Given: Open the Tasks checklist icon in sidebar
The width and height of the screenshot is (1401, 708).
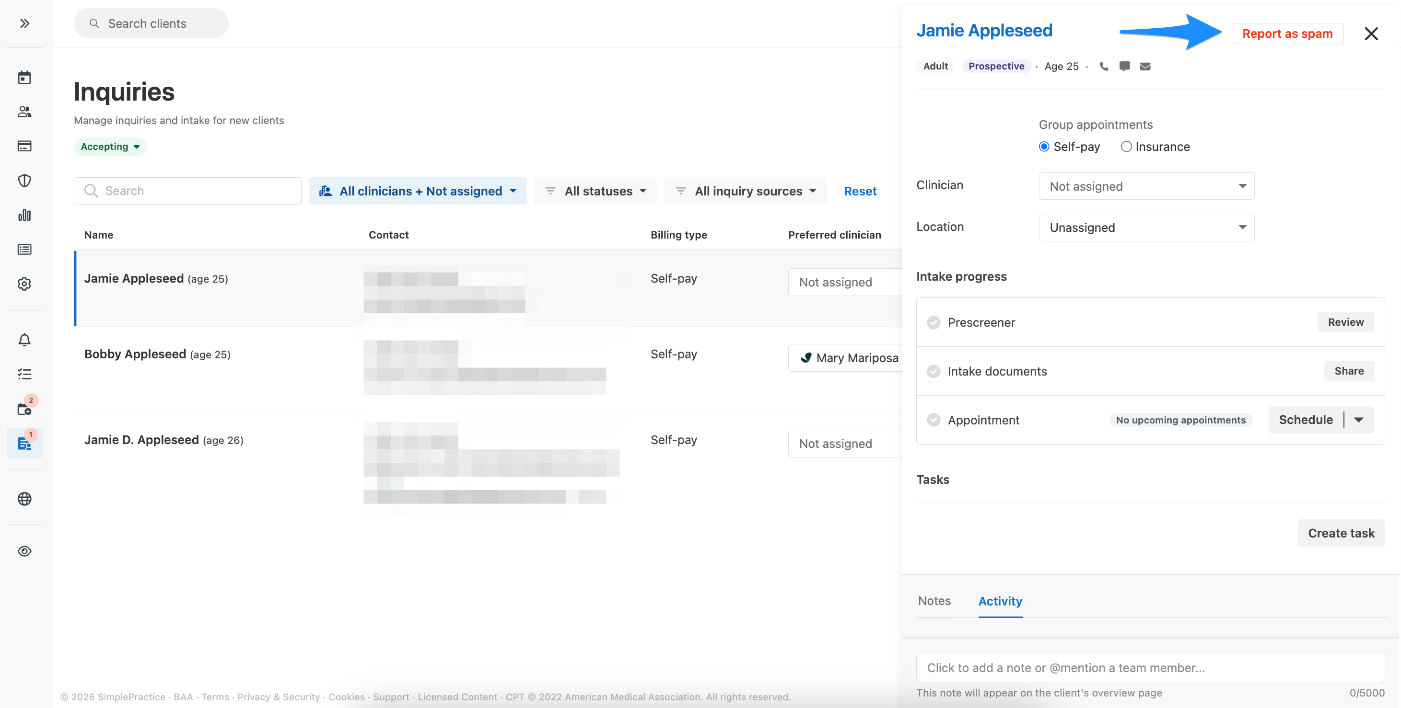Looking at the screenshot, I should (24, 374).
